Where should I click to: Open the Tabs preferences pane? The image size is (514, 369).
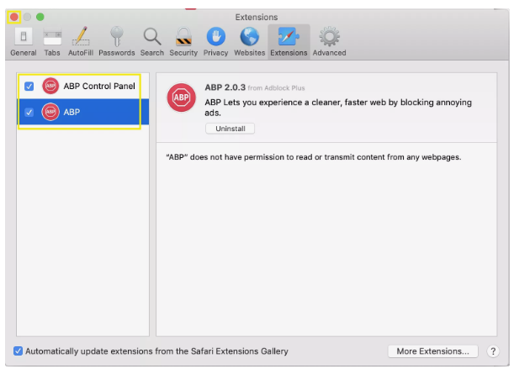(x=52, y=42)
